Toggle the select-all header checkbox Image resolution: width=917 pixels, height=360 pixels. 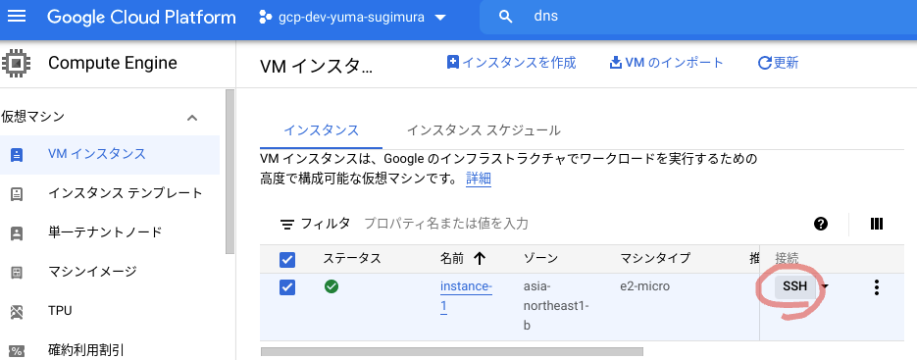287,259
